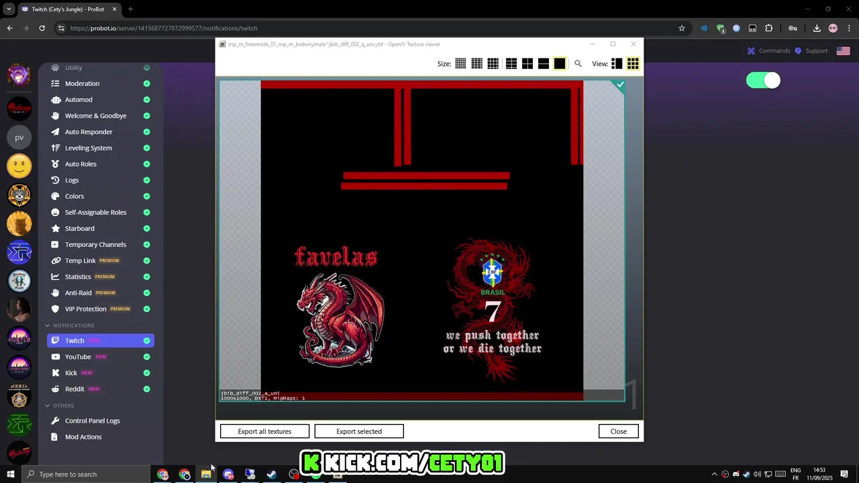The width and height of the screenshot is (859, 483).
Task: Click Export all textures button
Action: click(264, 431)
